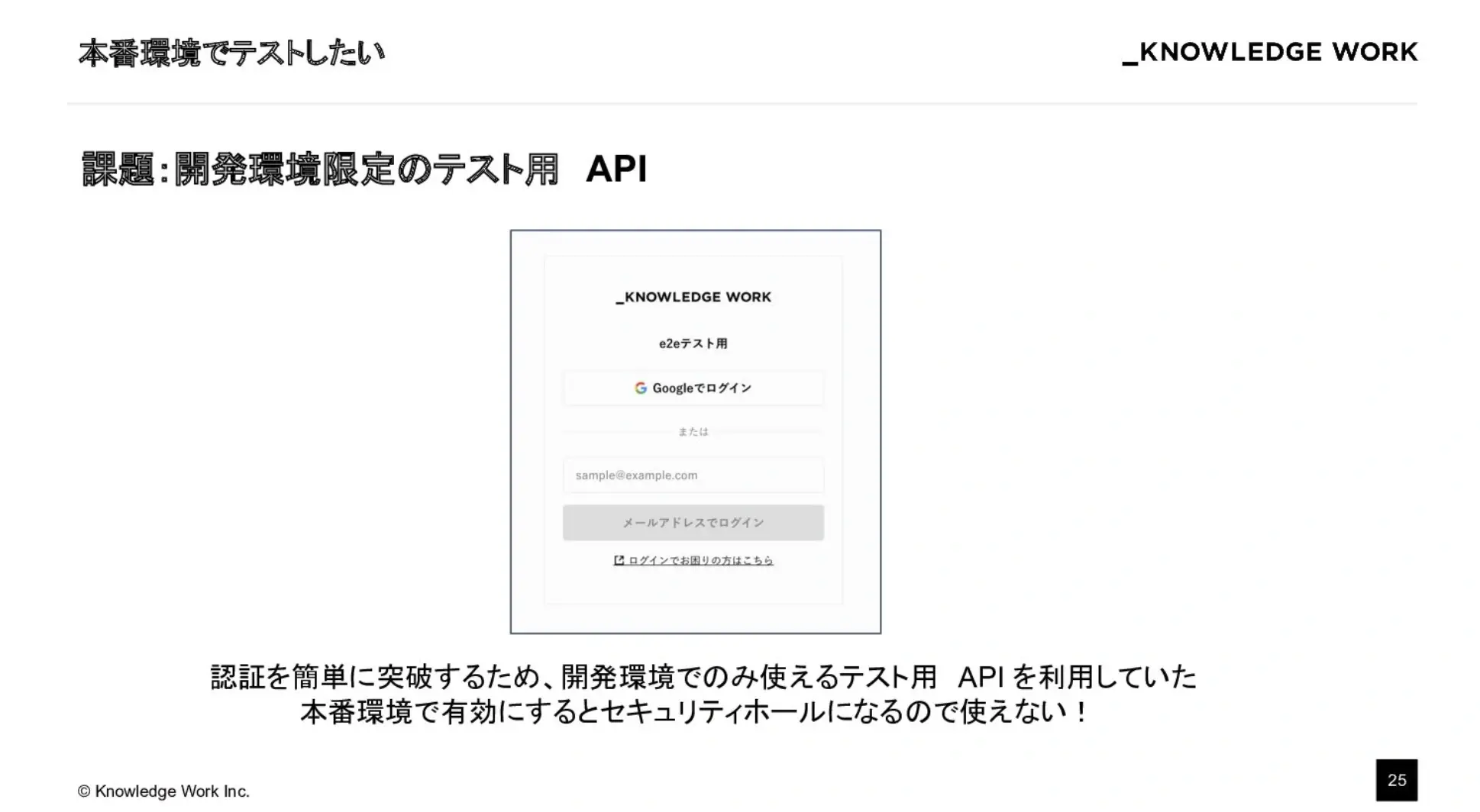Select the line beginning 本番環境で有効にすると

(693, 711)
